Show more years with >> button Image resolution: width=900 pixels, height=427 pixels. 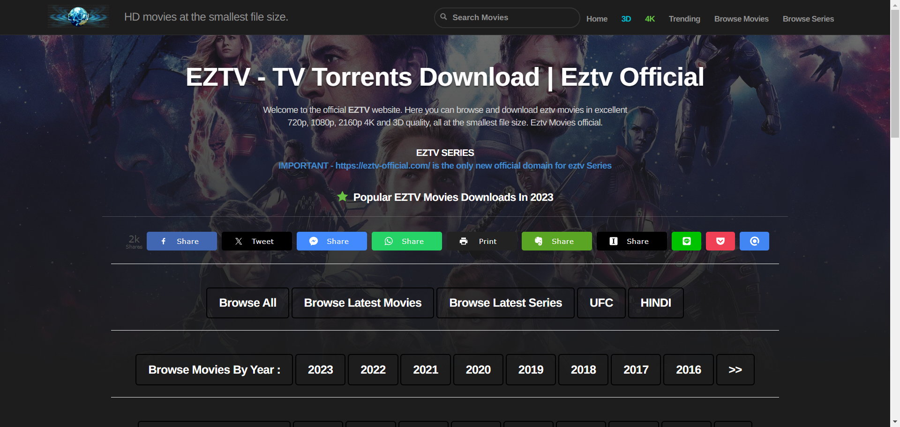coord(735,370)
